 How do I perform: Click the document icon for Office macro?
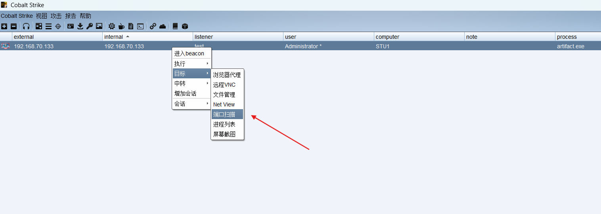[x=131, y=27]
